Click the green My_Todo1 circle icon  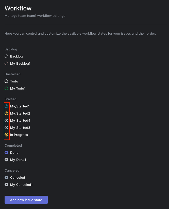click(6, 88)
